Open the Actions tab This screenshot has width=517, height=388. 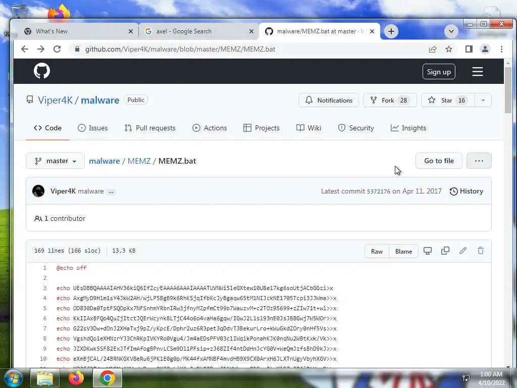click(210, 128)
